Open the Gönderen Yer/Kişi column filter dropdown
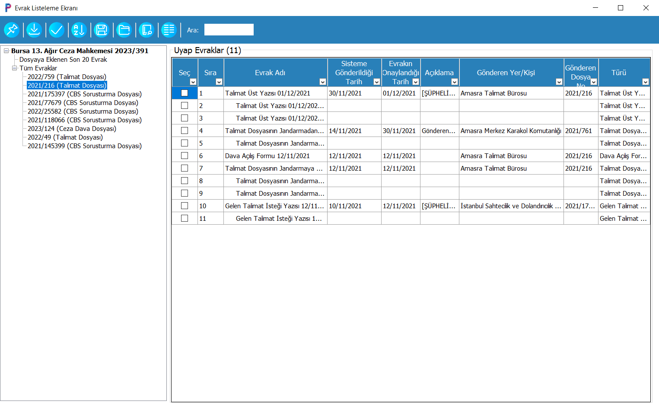 point(559,82)
